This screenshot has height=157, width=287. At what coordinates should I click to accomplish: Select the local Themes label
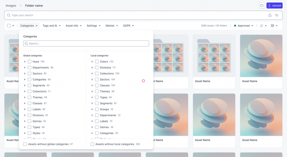pyautogui.click(x=105, y=91)
